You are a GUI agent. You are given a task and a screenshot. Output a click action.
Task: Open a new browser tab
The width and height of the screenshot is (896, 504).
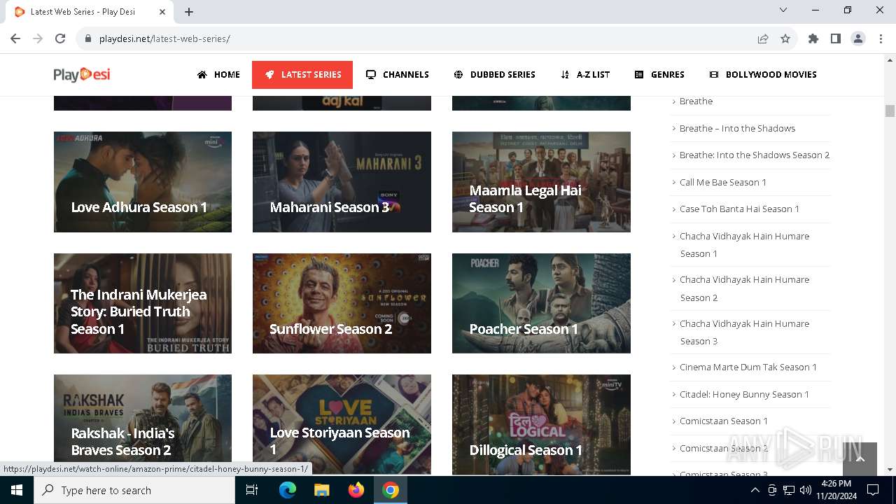pyautogui.click(x=189, y=12)
